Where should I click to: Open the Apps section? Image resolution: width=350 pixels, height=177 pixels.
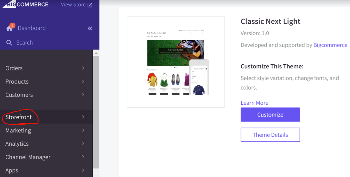pyautogui.click(x=12, y=170)
